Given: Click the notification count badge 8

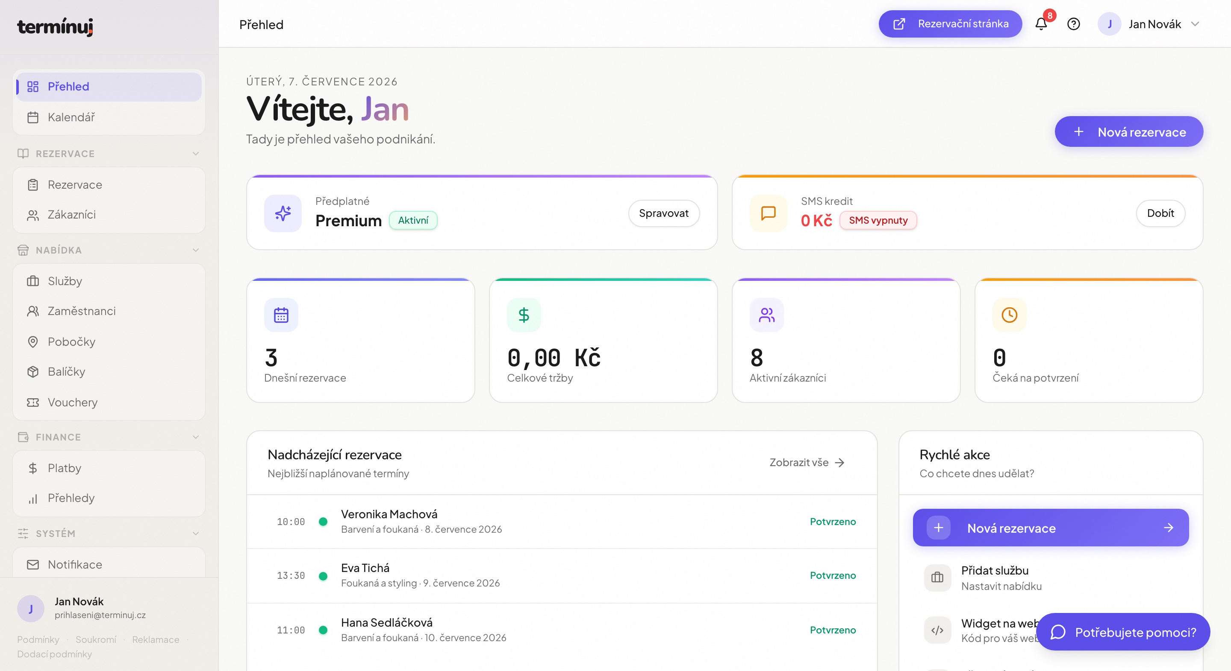Looking at the screenshot, I should tap(1049, 16).
